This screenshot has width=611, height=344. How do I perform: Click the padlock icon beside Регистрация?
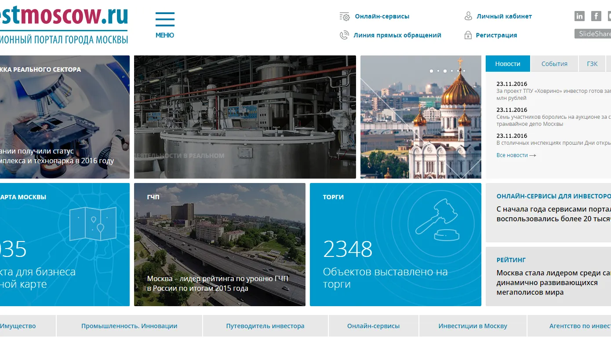pos(468,35)
